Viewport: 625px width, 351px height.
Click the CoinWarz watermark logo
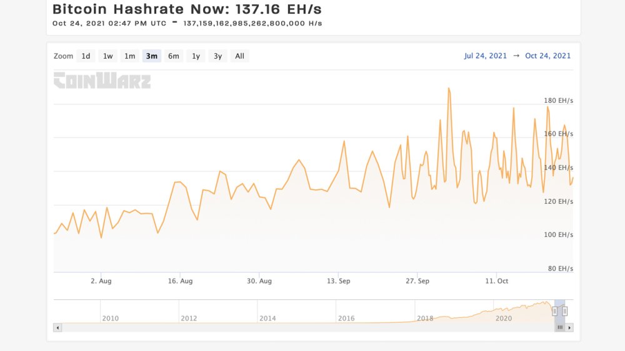[x=102, y=80]
